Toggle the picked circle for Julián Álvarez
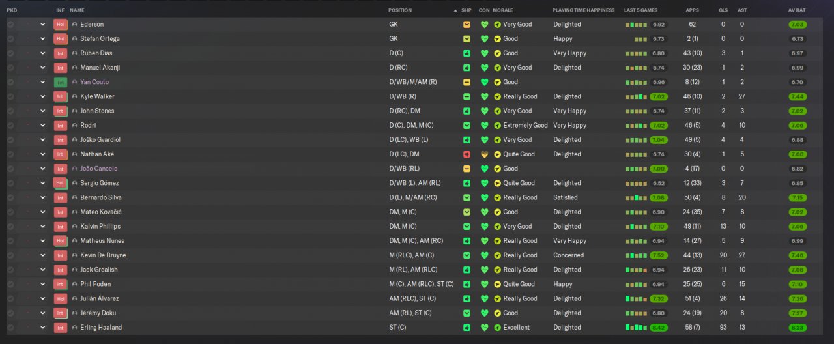The width and height of the screenshot is (834, 344). [10, 298]
